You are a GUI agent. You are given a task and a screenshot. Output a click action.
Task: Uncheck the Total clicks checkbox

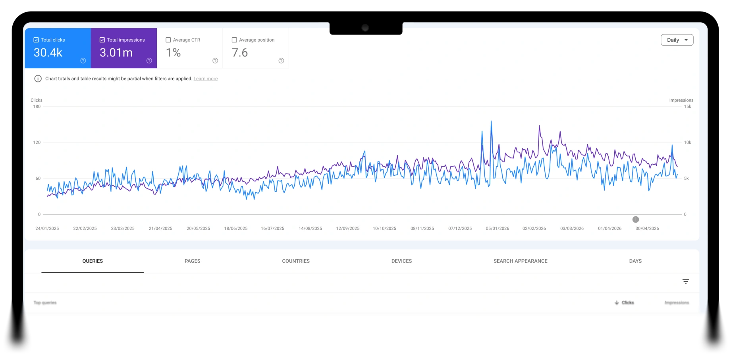[x=36, y=40]
